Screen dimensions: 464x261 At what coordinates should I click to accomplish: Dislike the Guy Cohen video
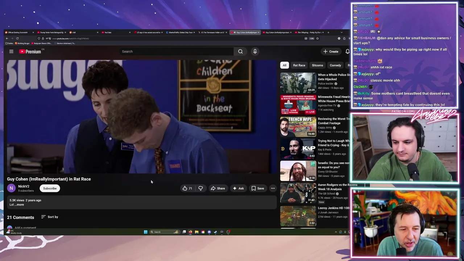pyautogui.click(x=200, y=188)
